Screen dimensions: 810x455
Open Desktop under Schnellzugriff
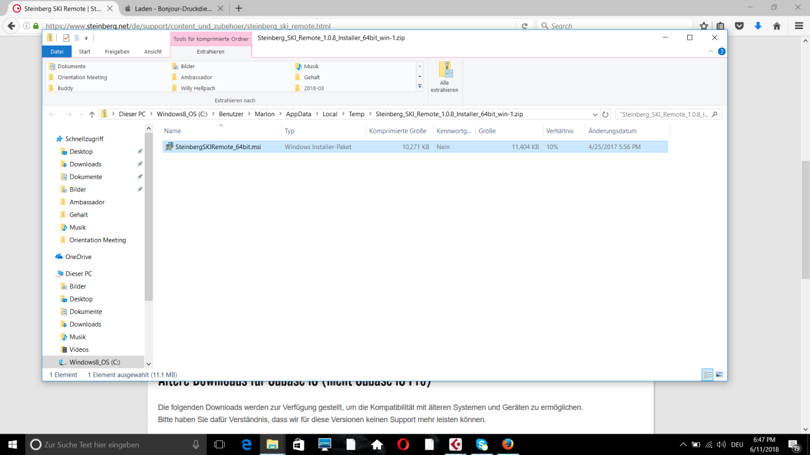click(81, 152)
